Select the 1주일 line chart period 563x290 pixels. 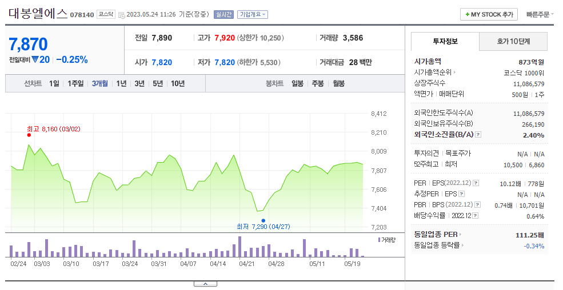pos(75,83)
